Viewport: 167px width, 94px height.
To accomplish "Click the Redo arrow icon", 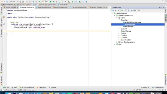I will coord(14,2).
